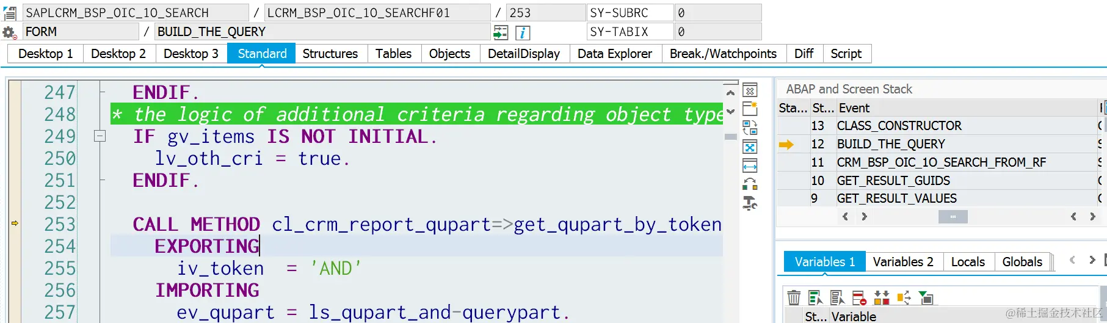Switch to the Variables 2 tab

click(903, 262)
